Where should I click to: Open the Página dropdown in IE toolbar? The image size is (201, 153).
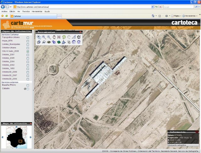pyautogui.click(x=177, y=15)
